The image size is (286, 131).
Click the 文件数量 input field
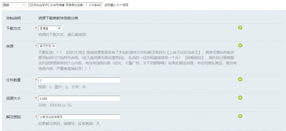pos(79,80)
